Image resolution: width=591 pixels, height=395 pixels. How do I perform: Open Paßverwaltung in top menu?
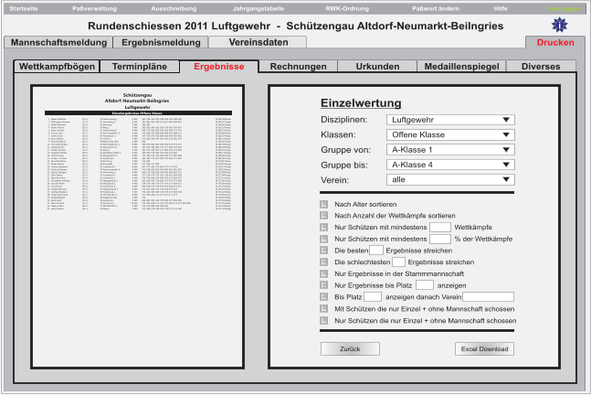[x=95, y=8]
